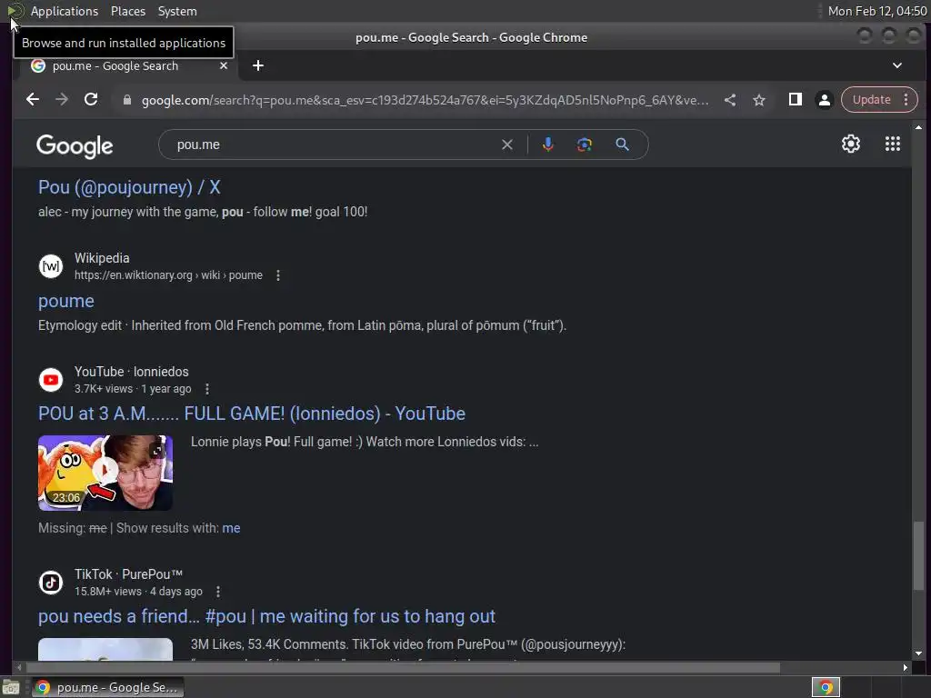Image resolution: width=931 pixels, height=698 pixels.
Task: Click the YouTube · lonniedos source text
Action: (x=131, y=372)
